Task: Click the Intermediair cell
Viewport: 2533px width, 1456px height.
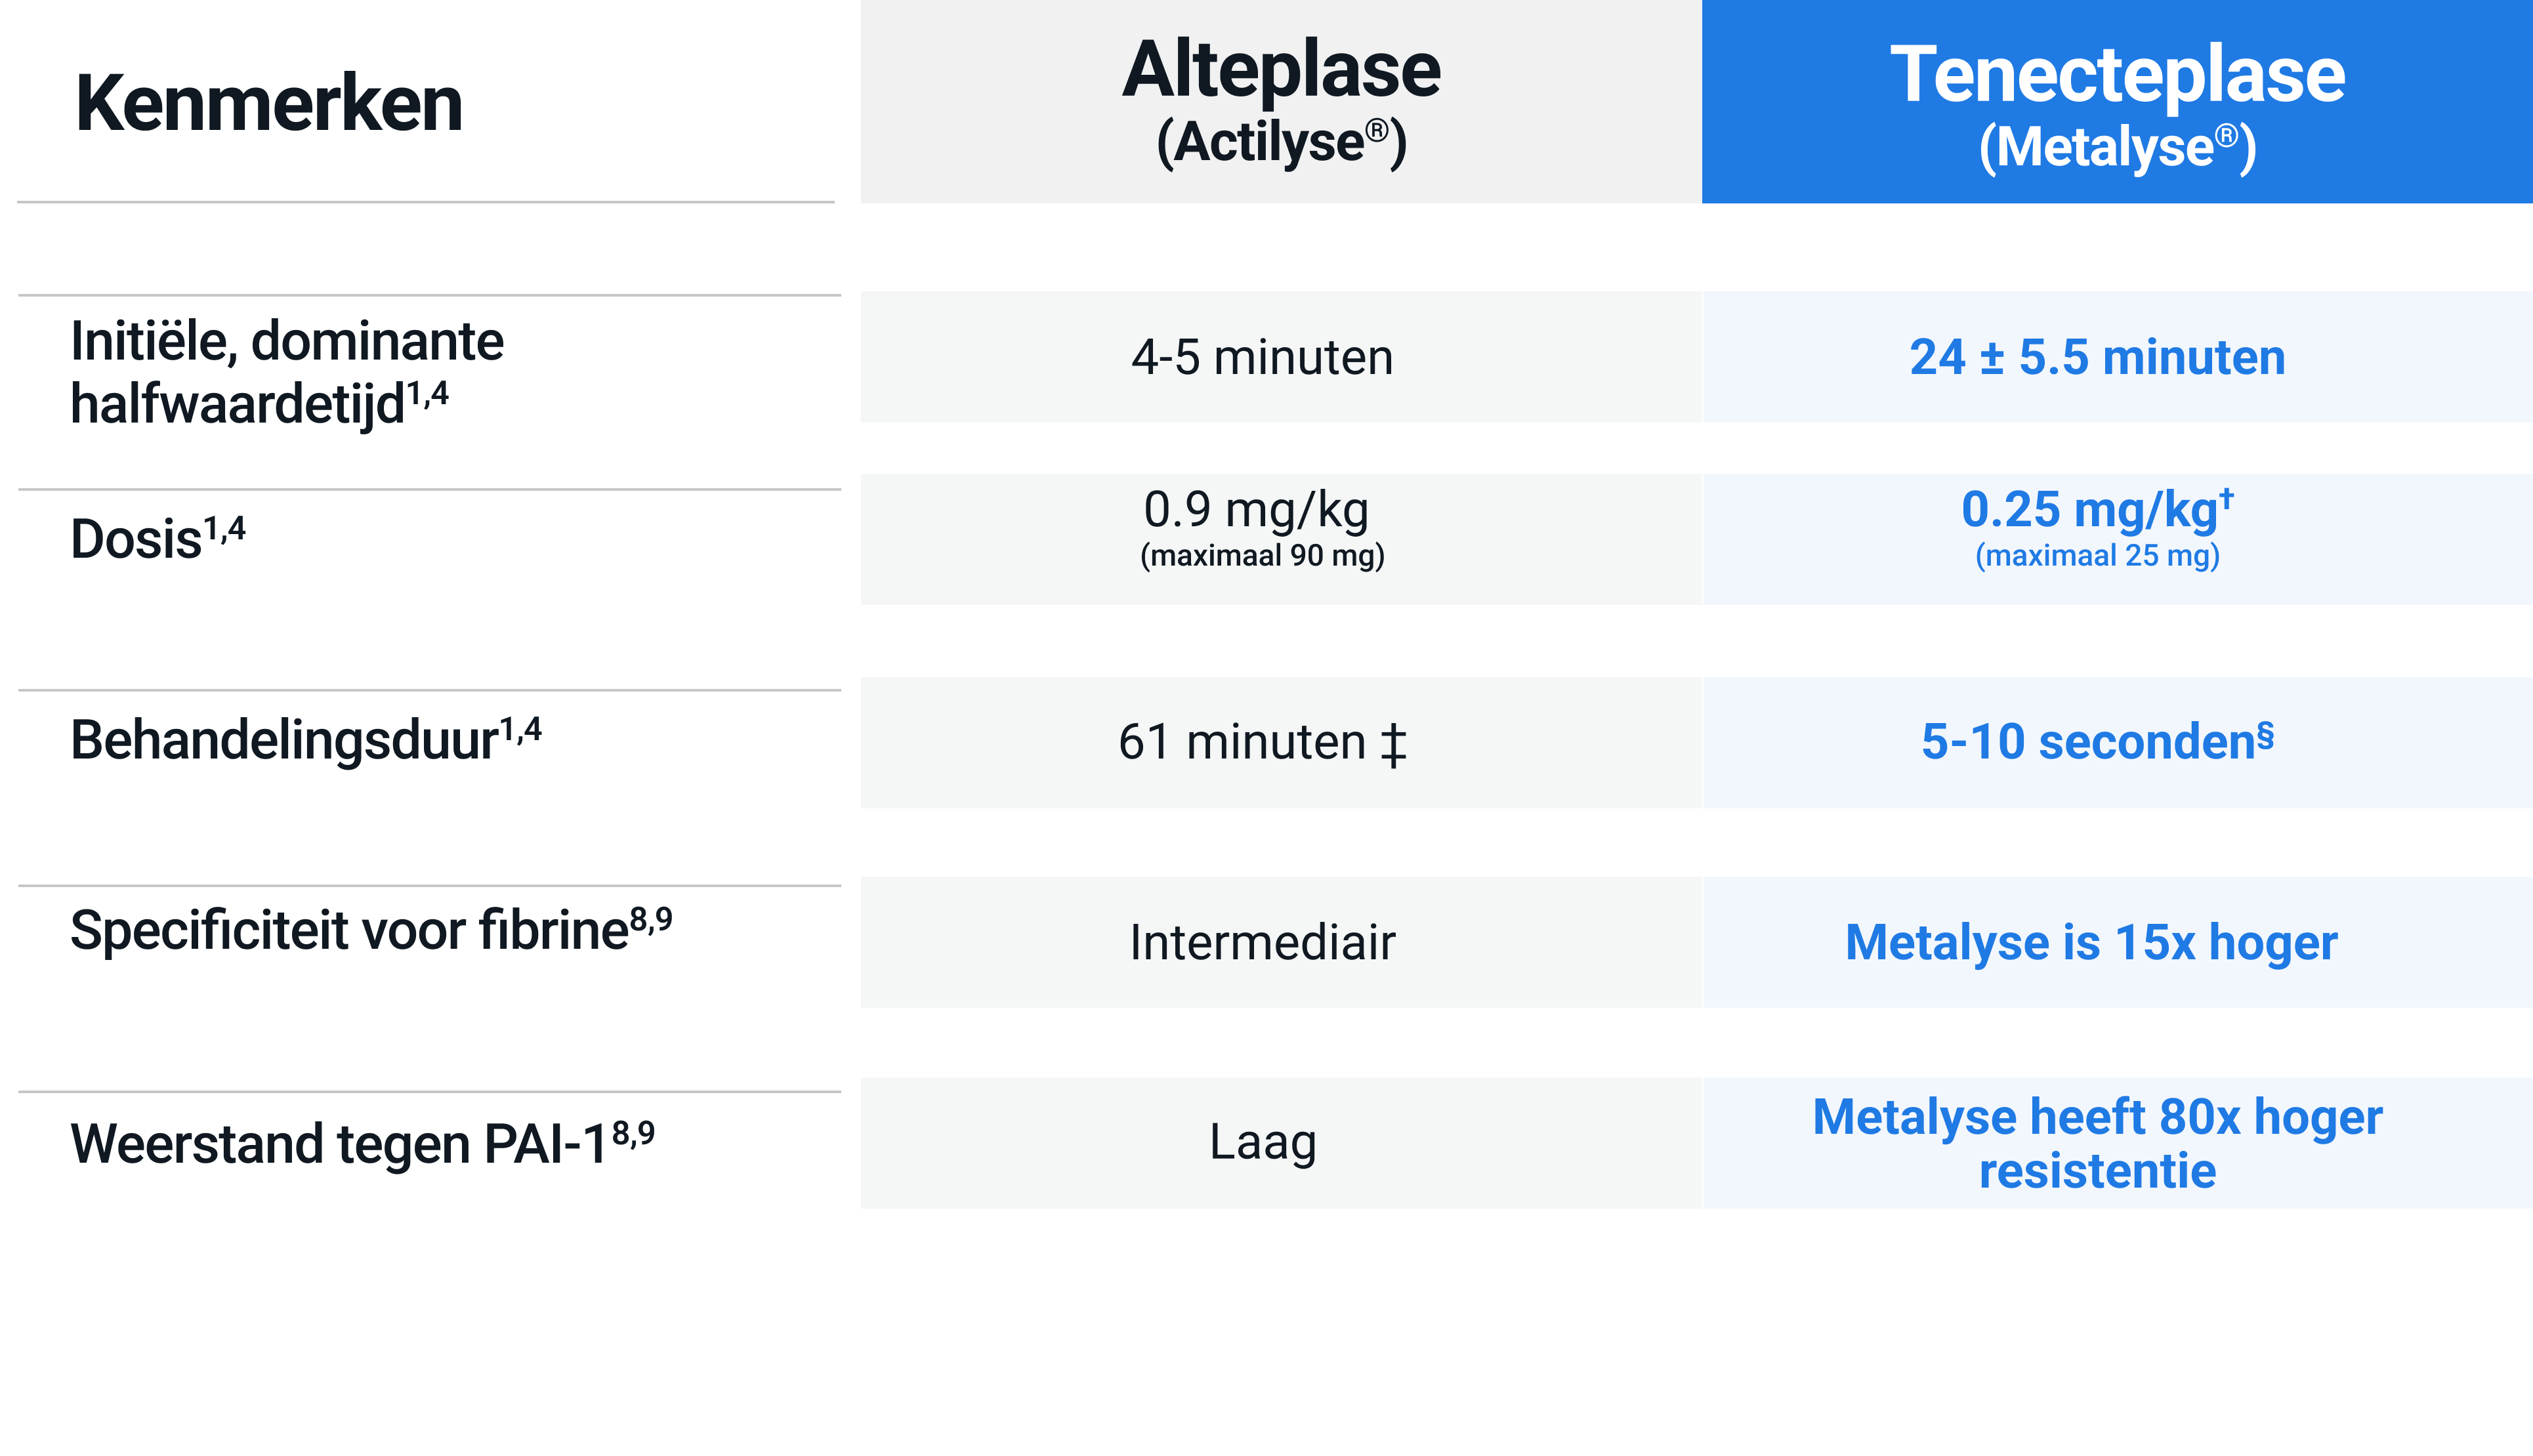Action: point(1262,942)
